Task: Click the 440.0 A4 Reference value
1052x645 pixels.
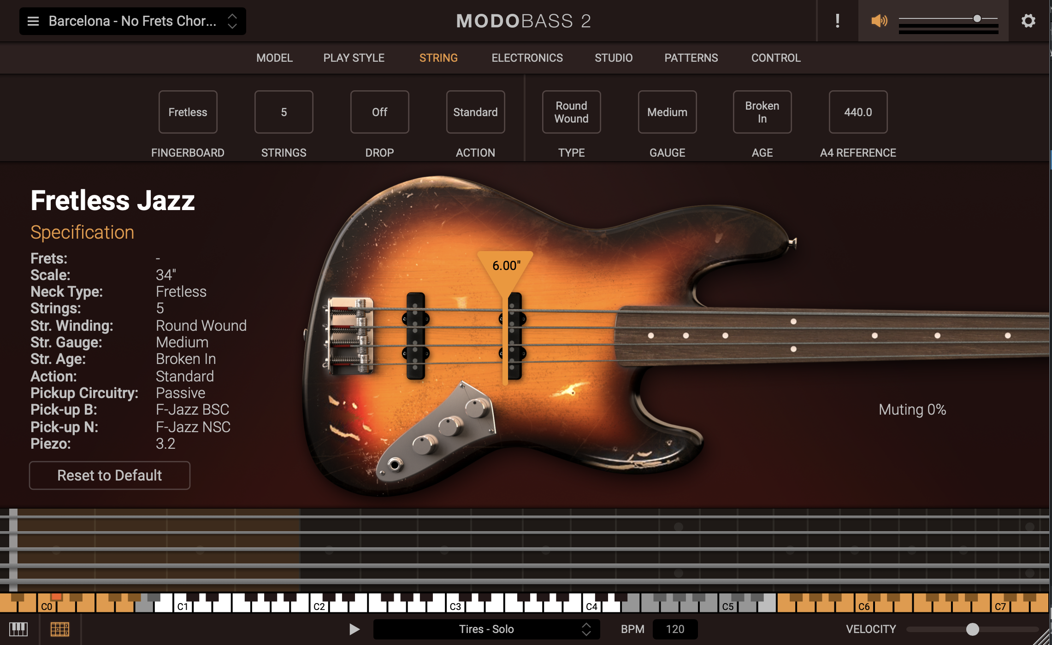Action: (857, 112)
